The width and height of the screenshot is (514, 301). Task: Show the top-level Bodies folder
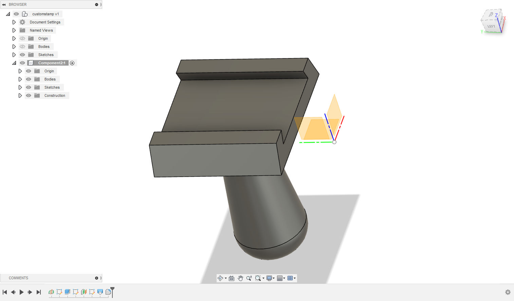(22, 47)
